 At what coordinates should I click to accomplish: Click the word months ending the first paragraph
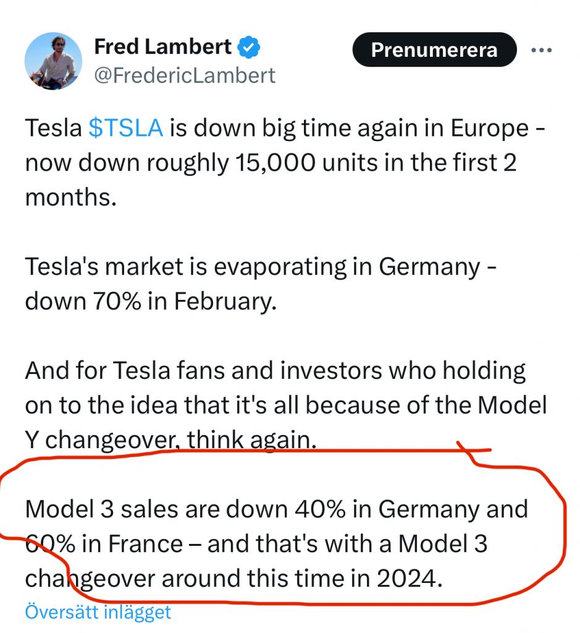[x=70, y=198]
